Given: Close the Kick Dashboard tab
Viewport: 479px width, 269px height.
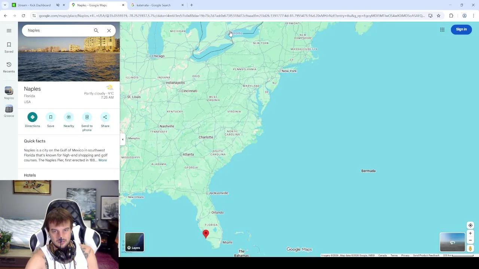Looking at the screenshot, I should point(64,5).
